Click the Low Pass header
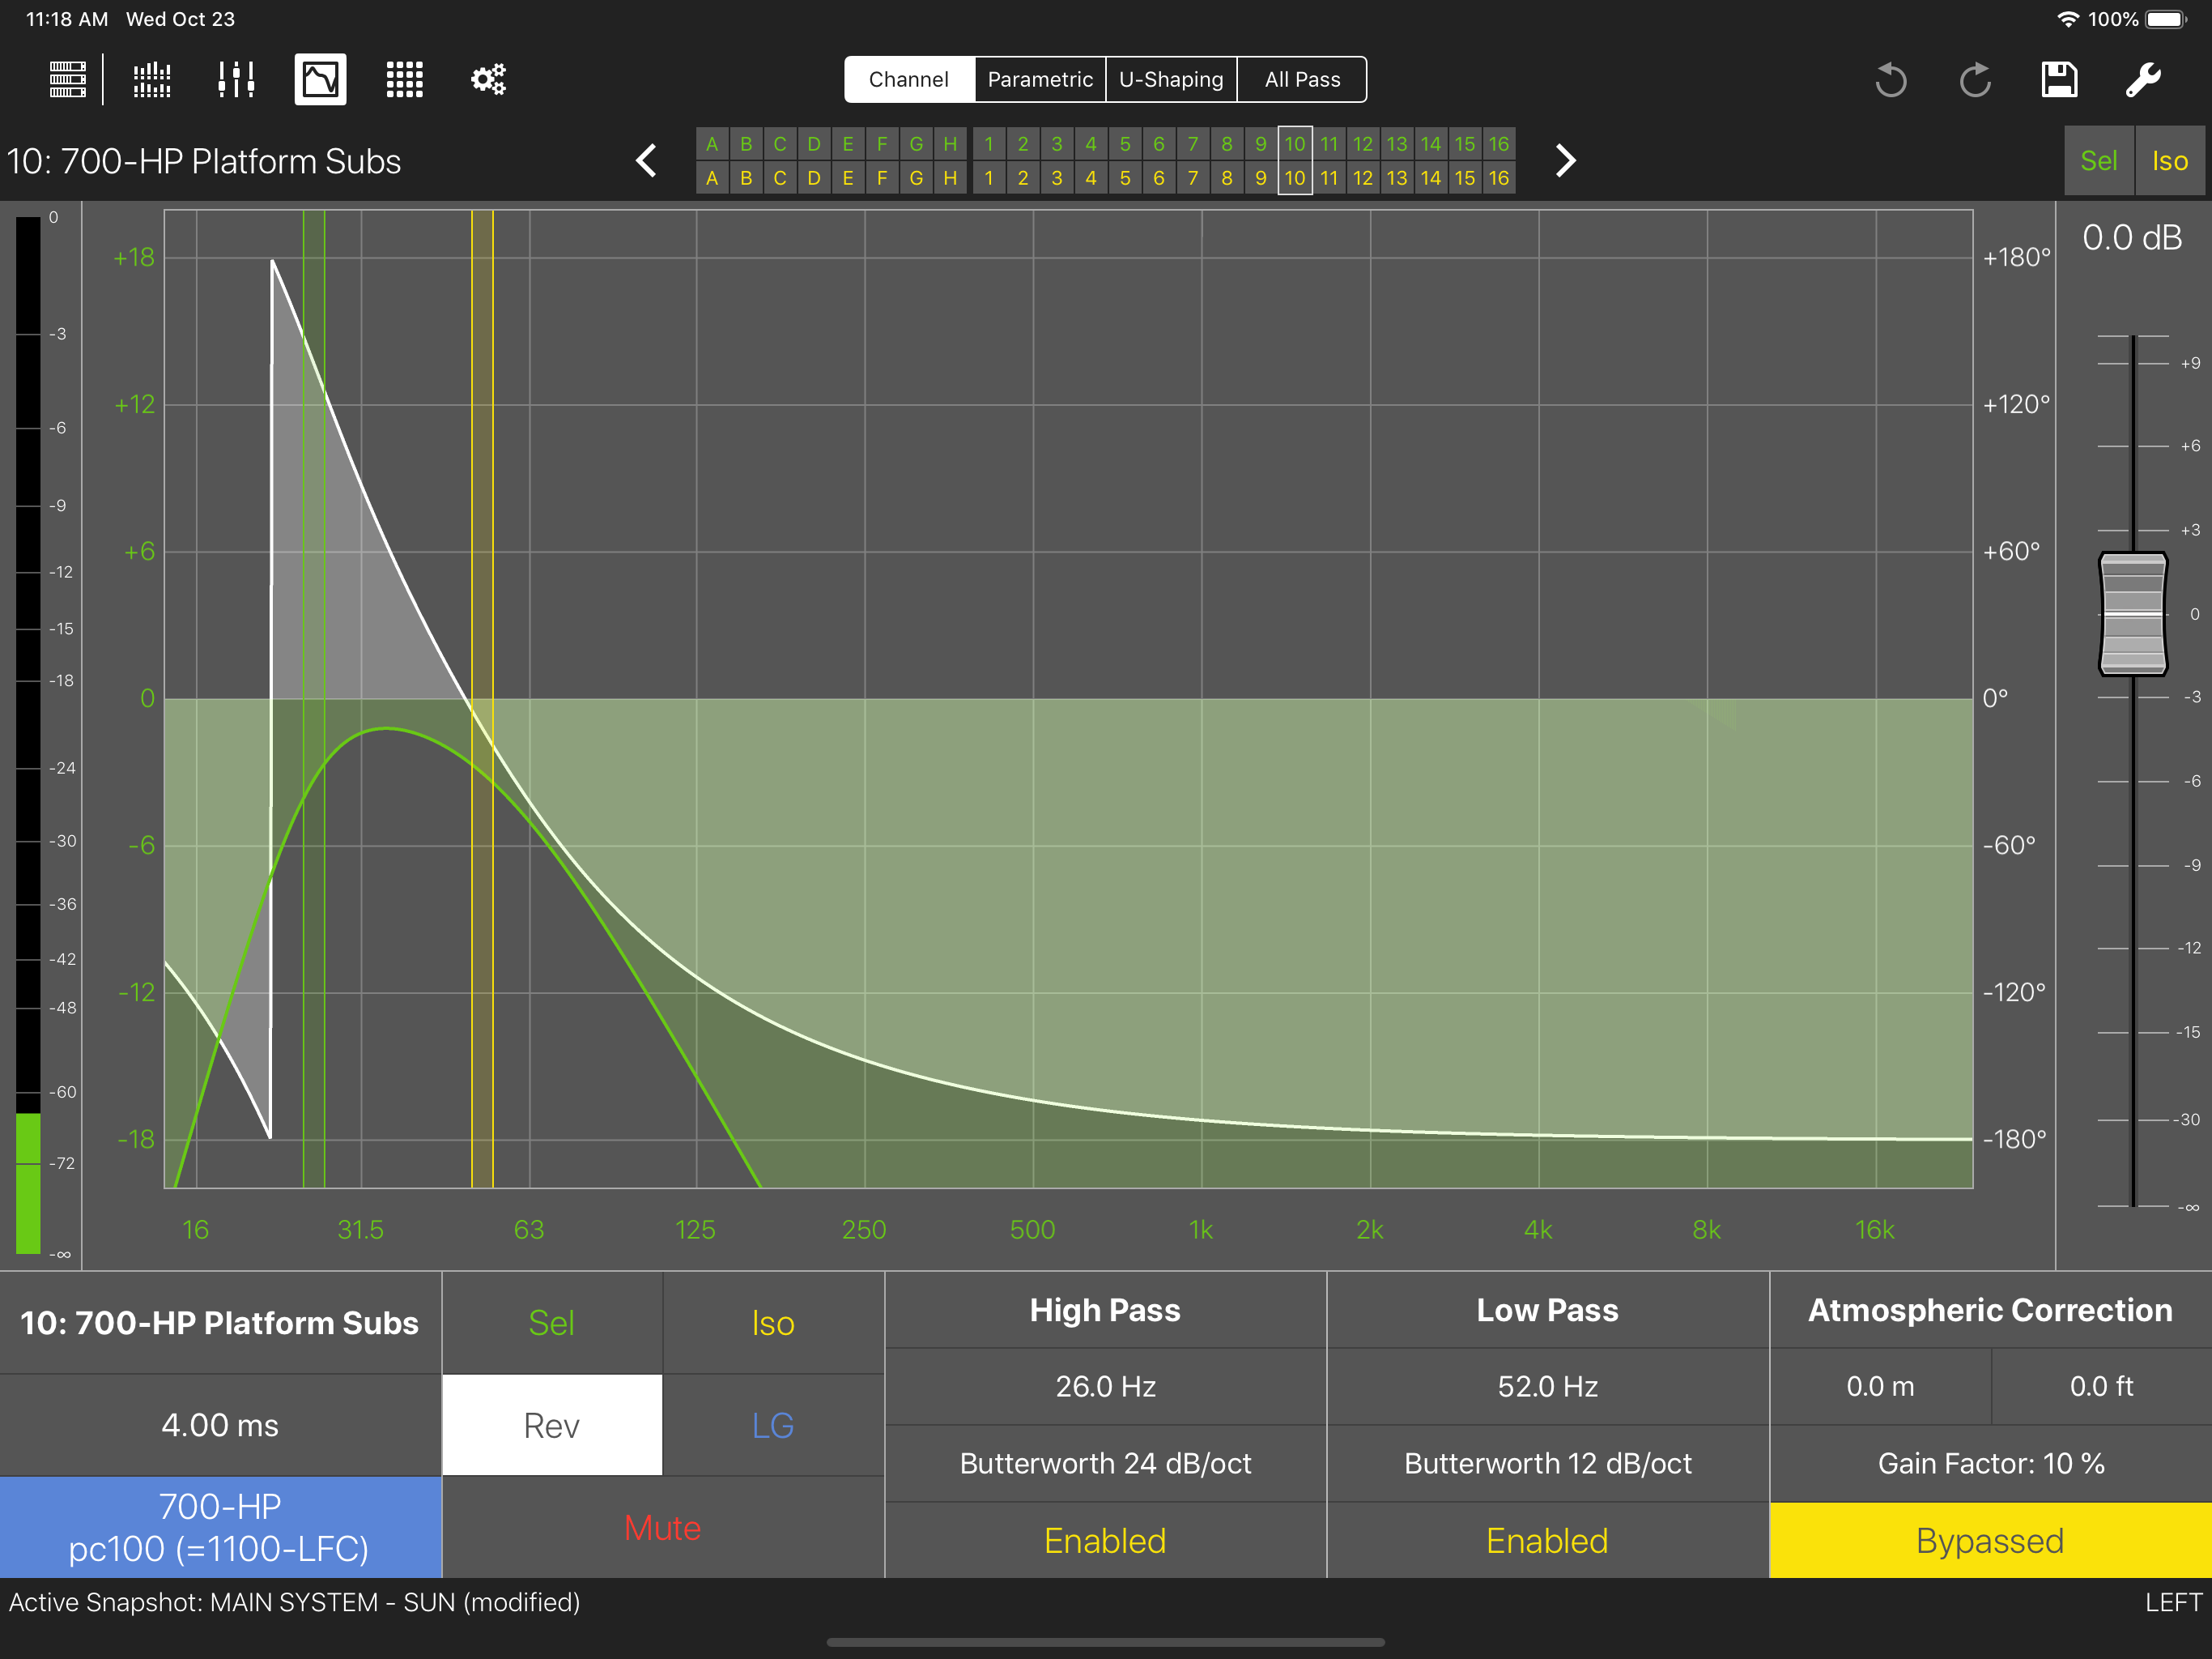Viewport: 2212px width, 1659px height. (1547, 1310)
